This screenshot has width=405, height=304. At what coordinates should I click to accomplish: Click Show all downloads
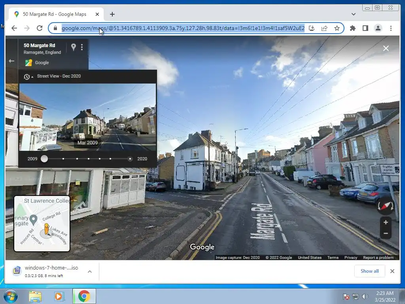point(370,271)
